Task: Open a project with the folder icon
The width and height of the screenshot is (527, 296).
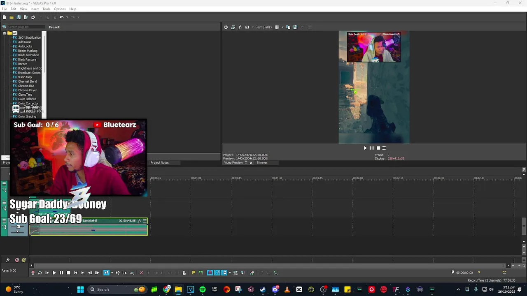Action: tap(12, 17)
